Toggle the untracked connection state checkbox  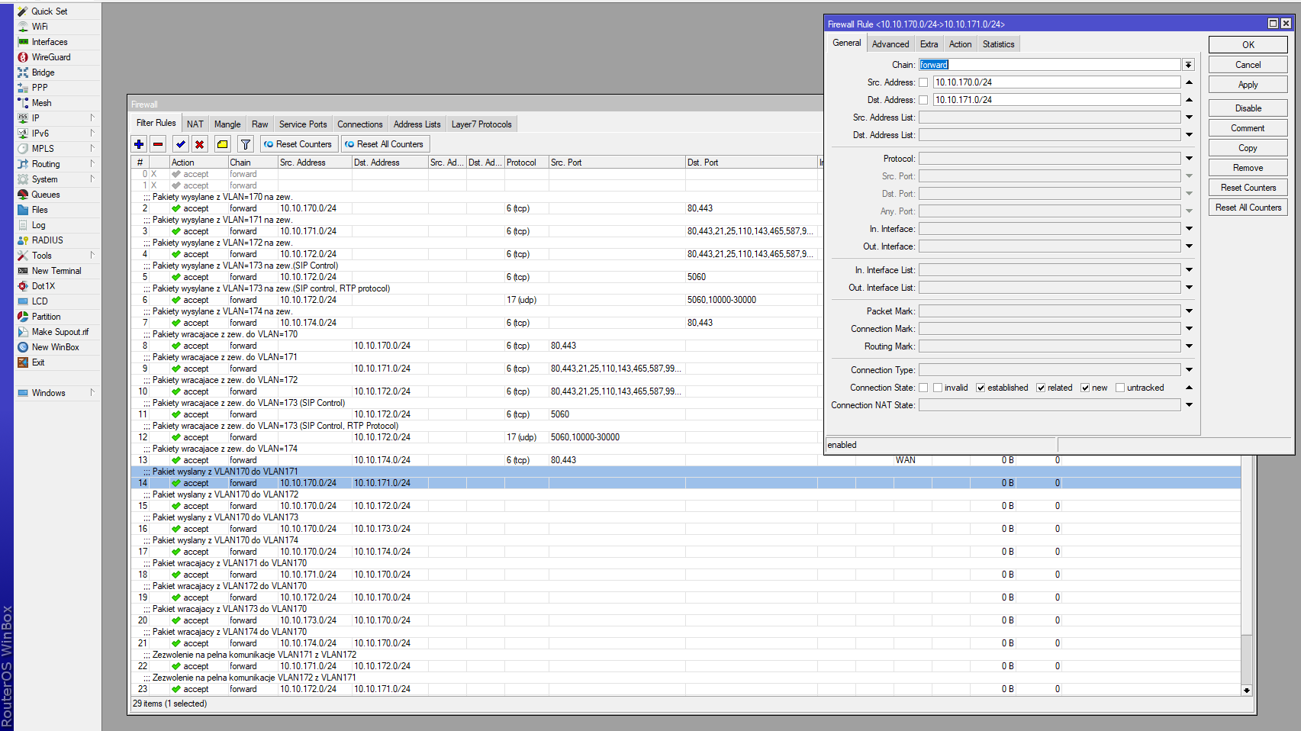tap(1120, 388)
